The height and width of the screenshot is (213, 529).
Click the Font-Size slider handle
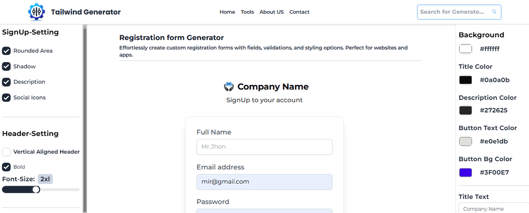coord(36,189)
